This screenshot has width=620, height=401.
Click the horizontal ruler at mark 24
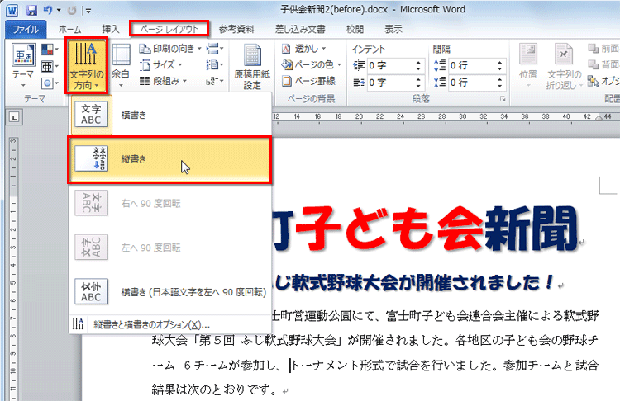point(401,117)
